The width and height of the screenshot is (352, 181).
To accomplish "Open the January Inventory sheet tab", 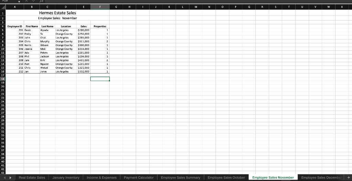I will [x=66, y=178].
